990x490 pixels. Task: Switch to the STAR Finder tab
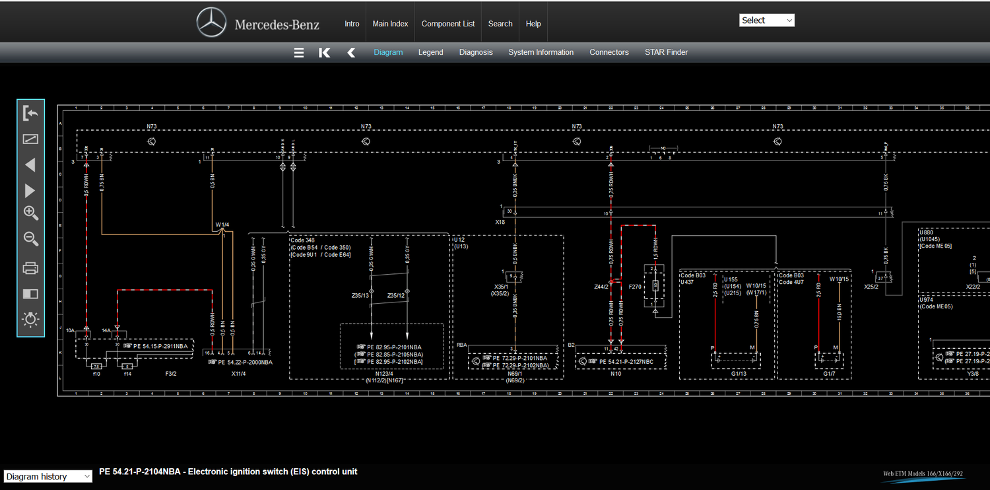click(666, 52)
